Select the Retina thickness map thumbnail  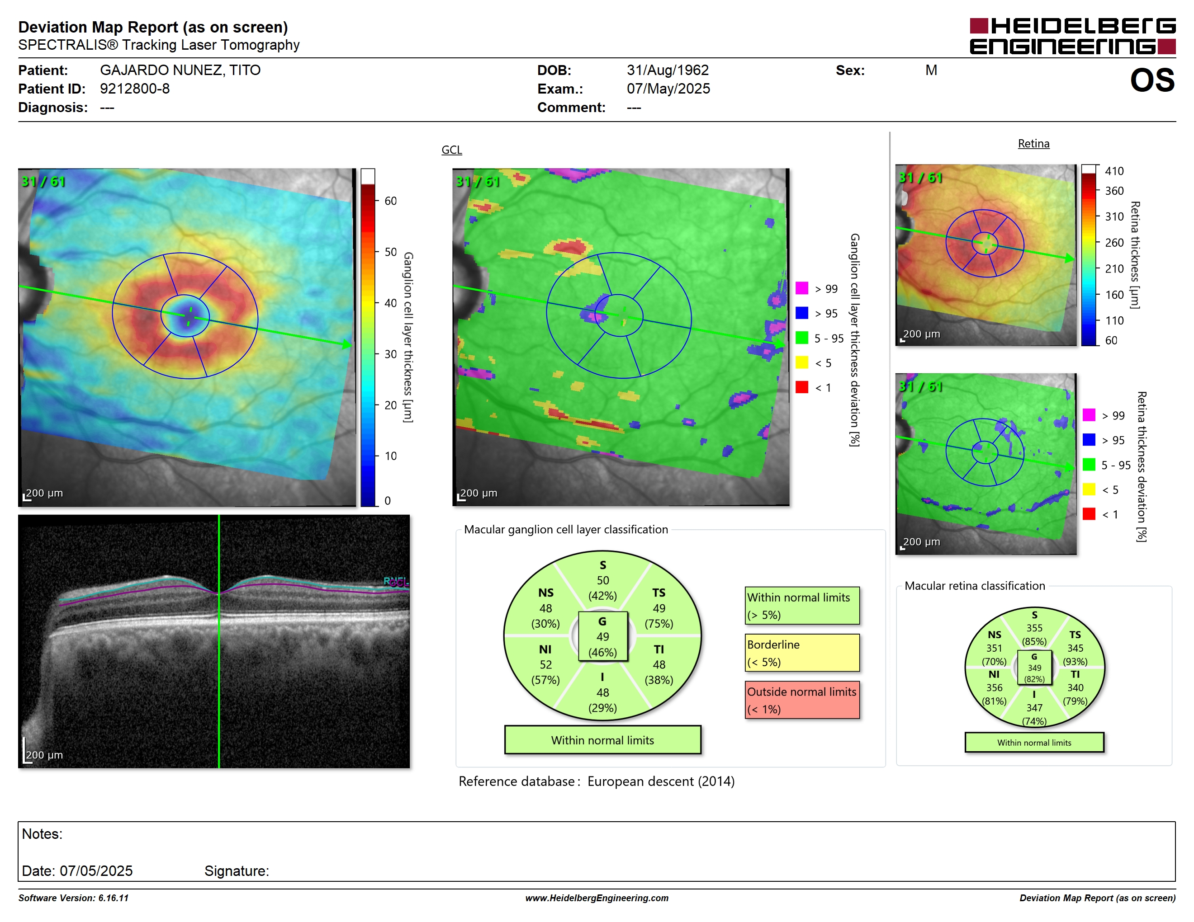[986, 255]
